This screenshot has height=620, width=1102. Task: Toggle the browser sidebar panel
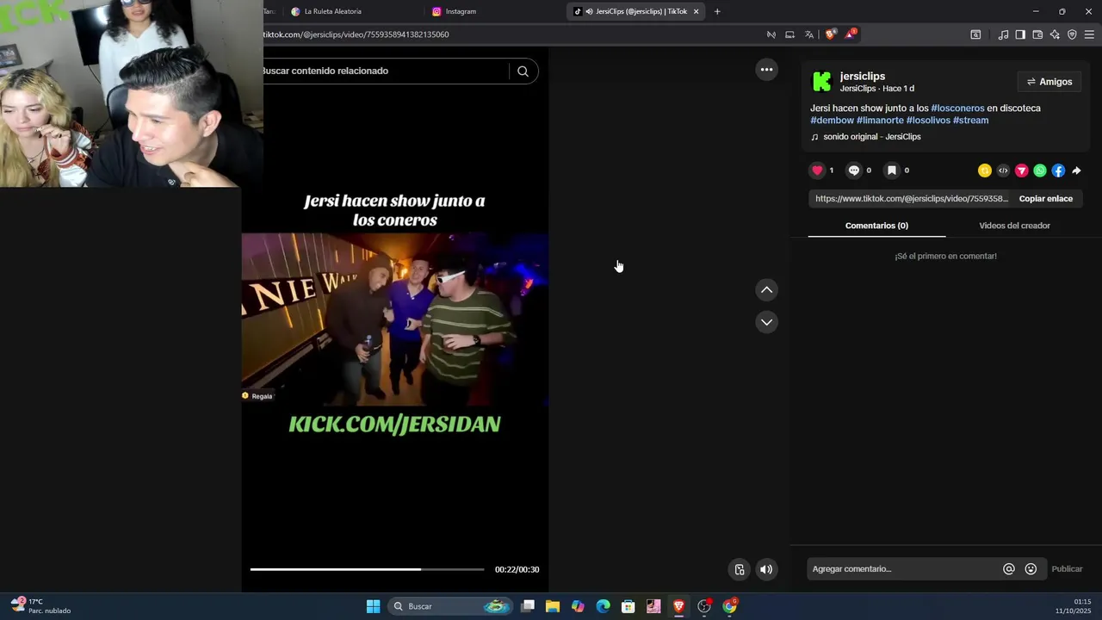[1020, 34]
